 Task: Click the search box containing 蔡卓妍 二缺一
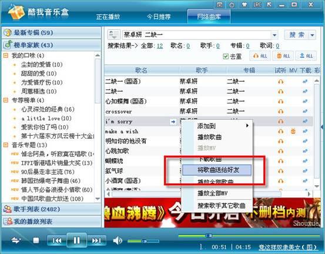[x=197, y=35]
